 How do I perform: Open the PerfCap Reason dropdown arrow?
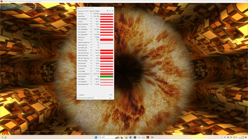coord(91,76)
